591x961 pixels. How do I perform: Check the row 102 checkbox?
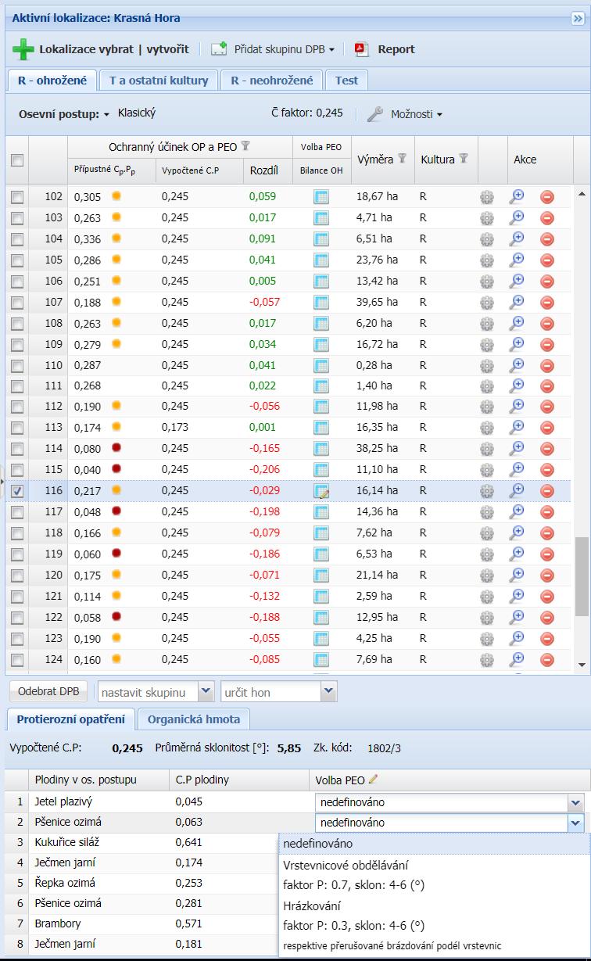pos(17,197)
